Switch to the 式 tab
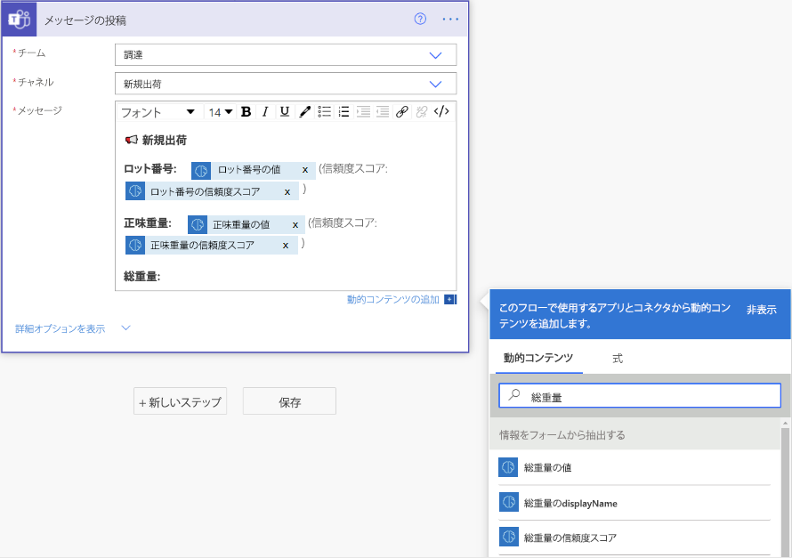Image resolution: width=792 pixels, height=558 pixels. (x=618, y=359)
